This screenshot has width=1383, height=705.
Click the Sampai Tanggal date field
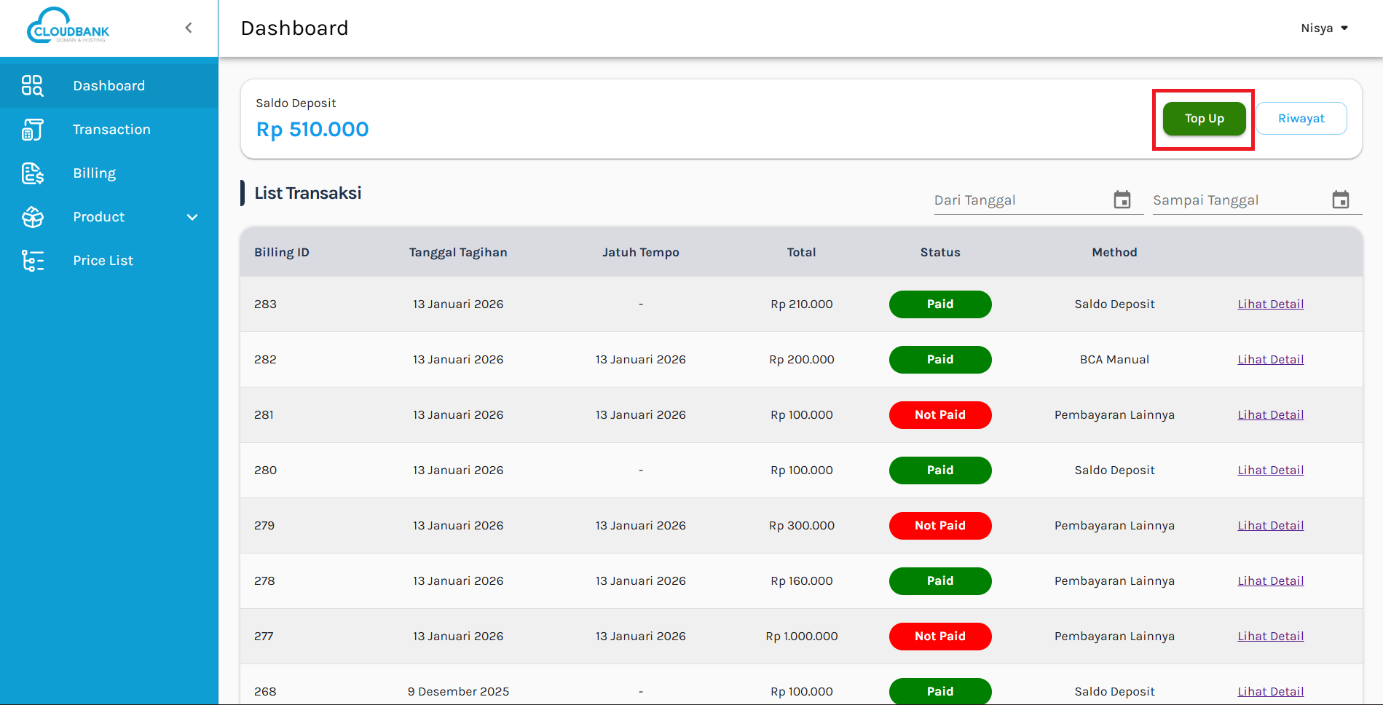[x=1238, y=200]
